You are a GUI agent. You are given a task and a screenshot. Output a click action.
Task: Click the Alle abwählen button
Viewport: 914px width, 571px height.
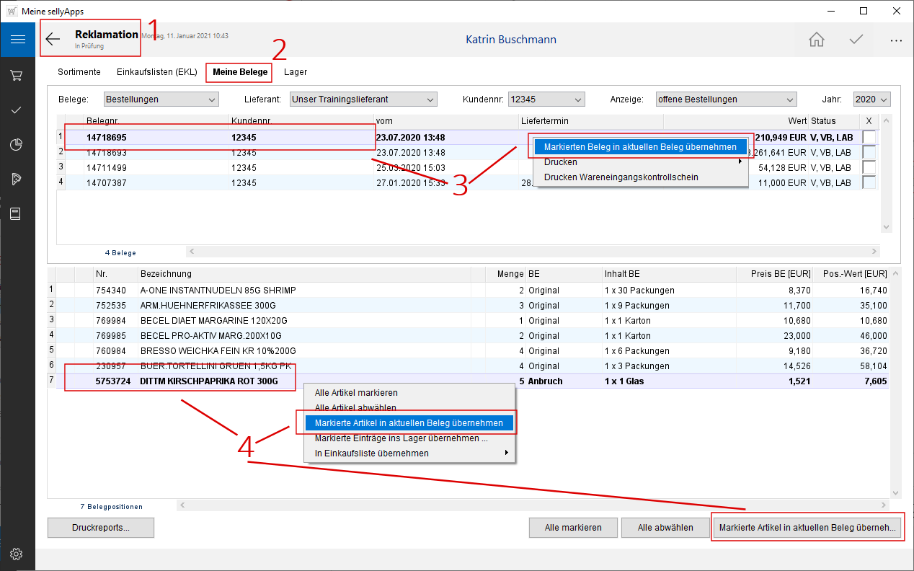pos(665,528)
